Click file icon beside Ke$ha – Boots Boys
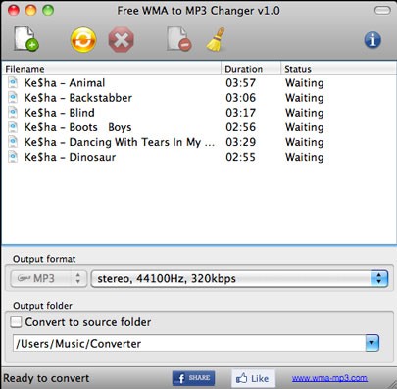This screenshot has height=389, width=397. [13, 126]
